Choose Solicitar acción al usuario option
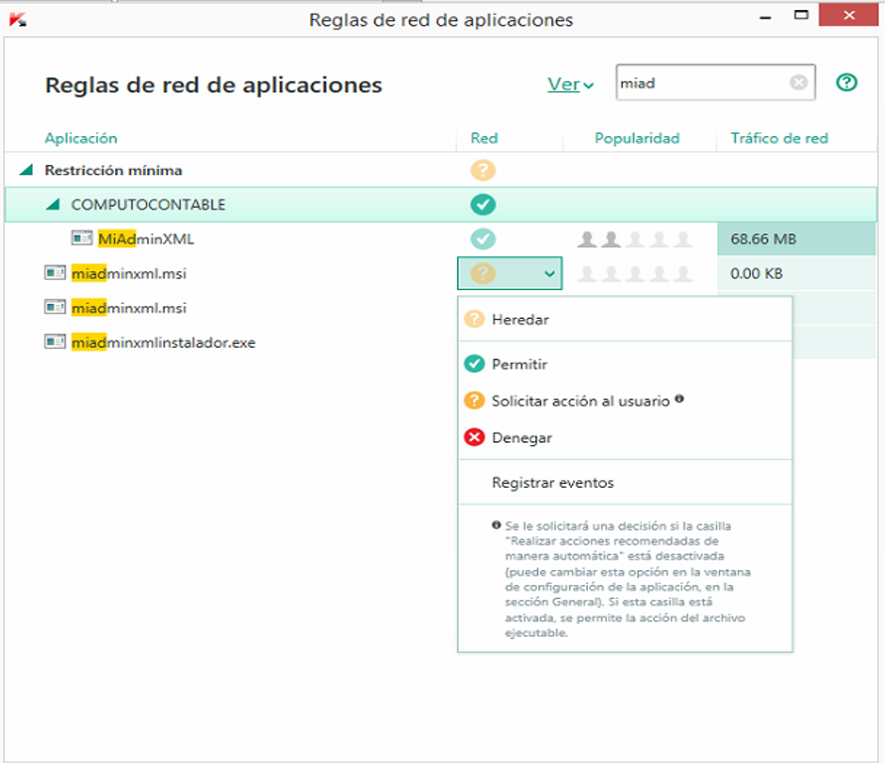The width and height of the screenshot is (885, 763). point(580,401)
